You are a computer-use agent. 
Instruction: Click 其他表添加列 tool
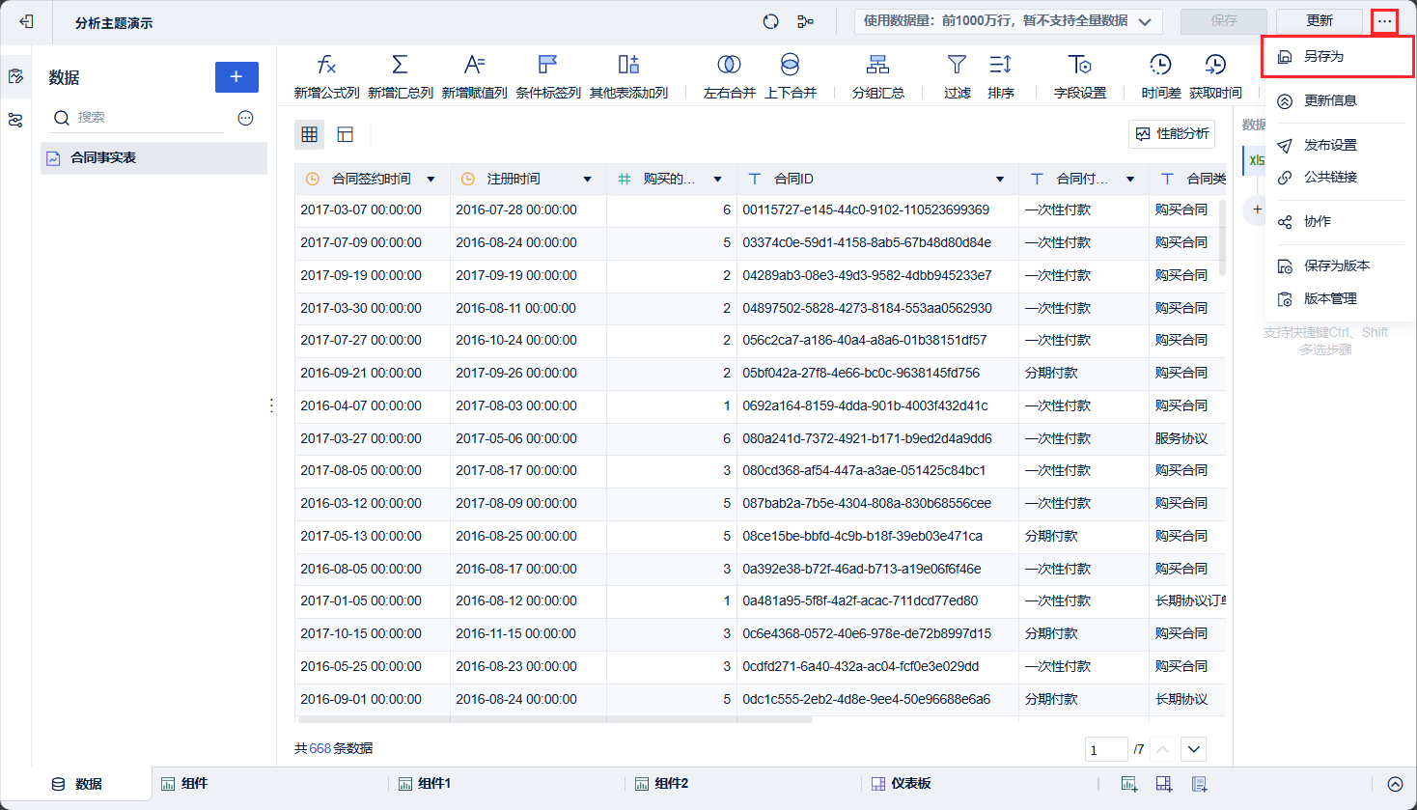628,76
